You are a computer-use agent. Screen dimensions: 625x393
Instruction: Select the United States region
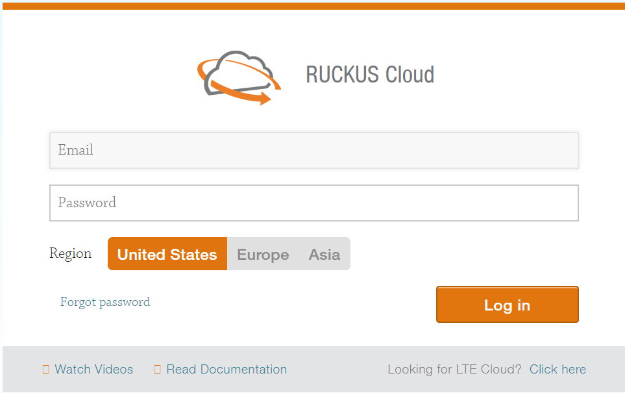coord(167,254)
